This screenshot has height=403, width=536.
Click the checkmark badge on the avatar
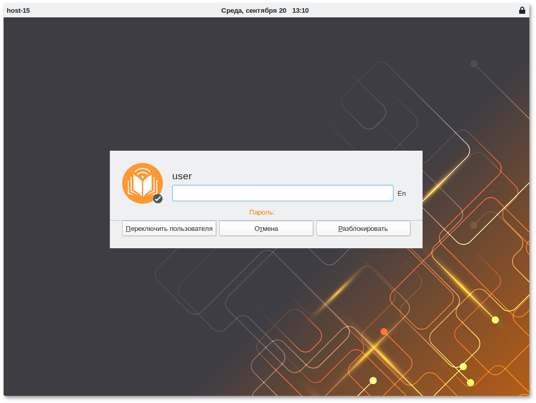tap(158, 199)
